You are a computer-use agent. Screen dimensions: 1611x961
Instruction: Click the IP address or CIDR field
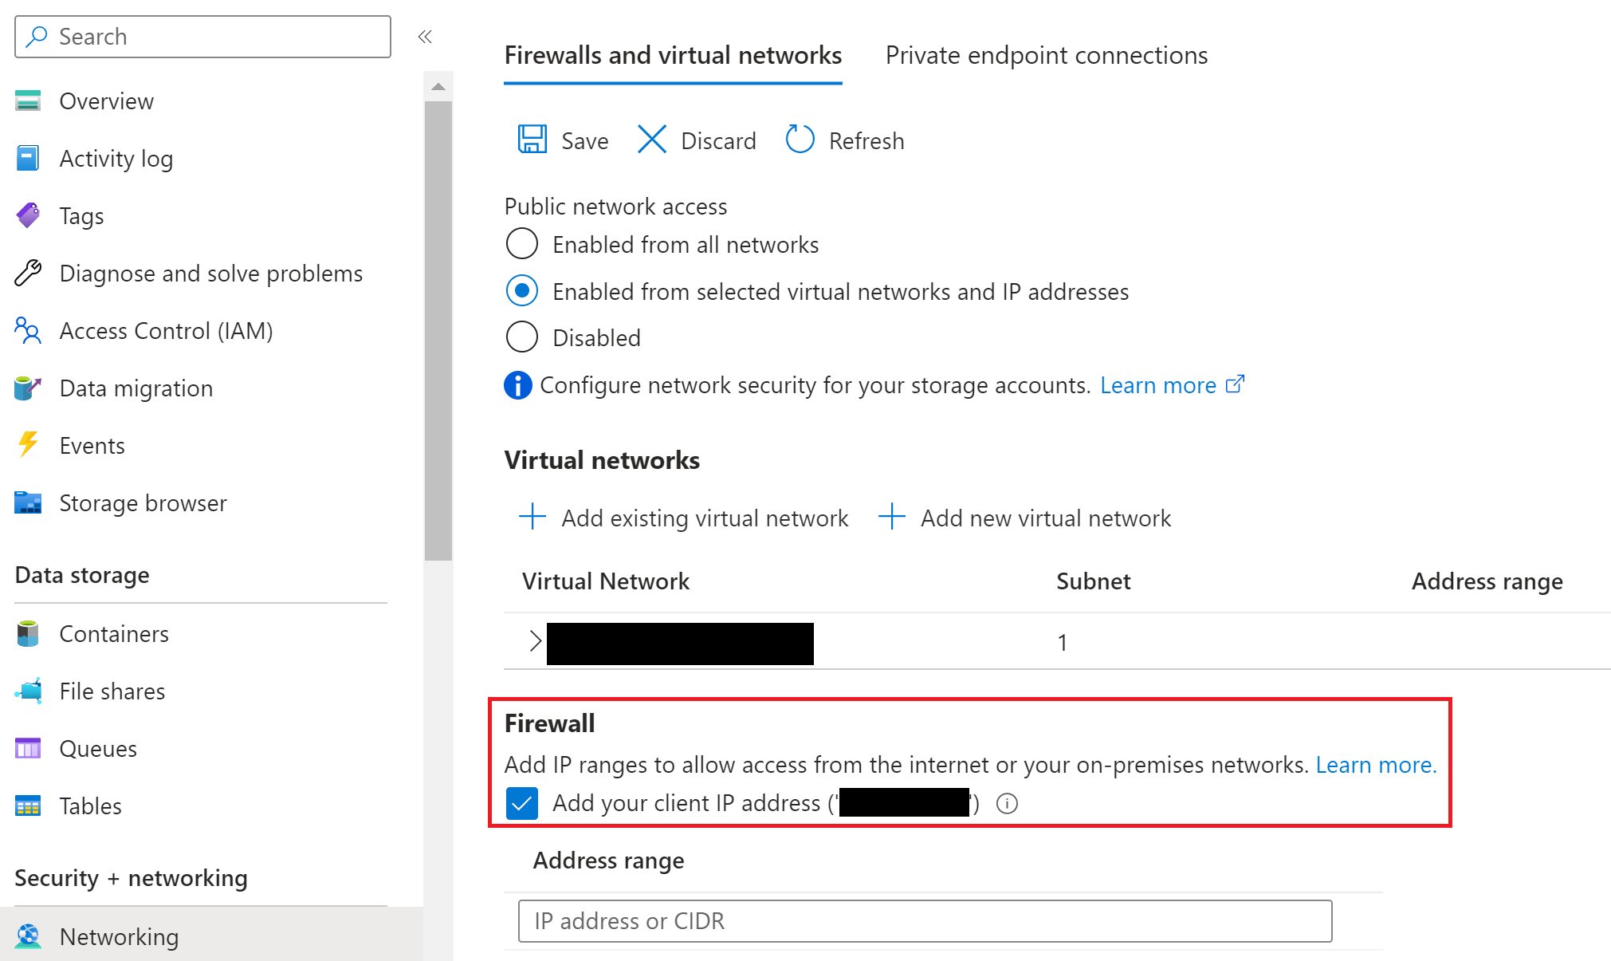point(925,921)
